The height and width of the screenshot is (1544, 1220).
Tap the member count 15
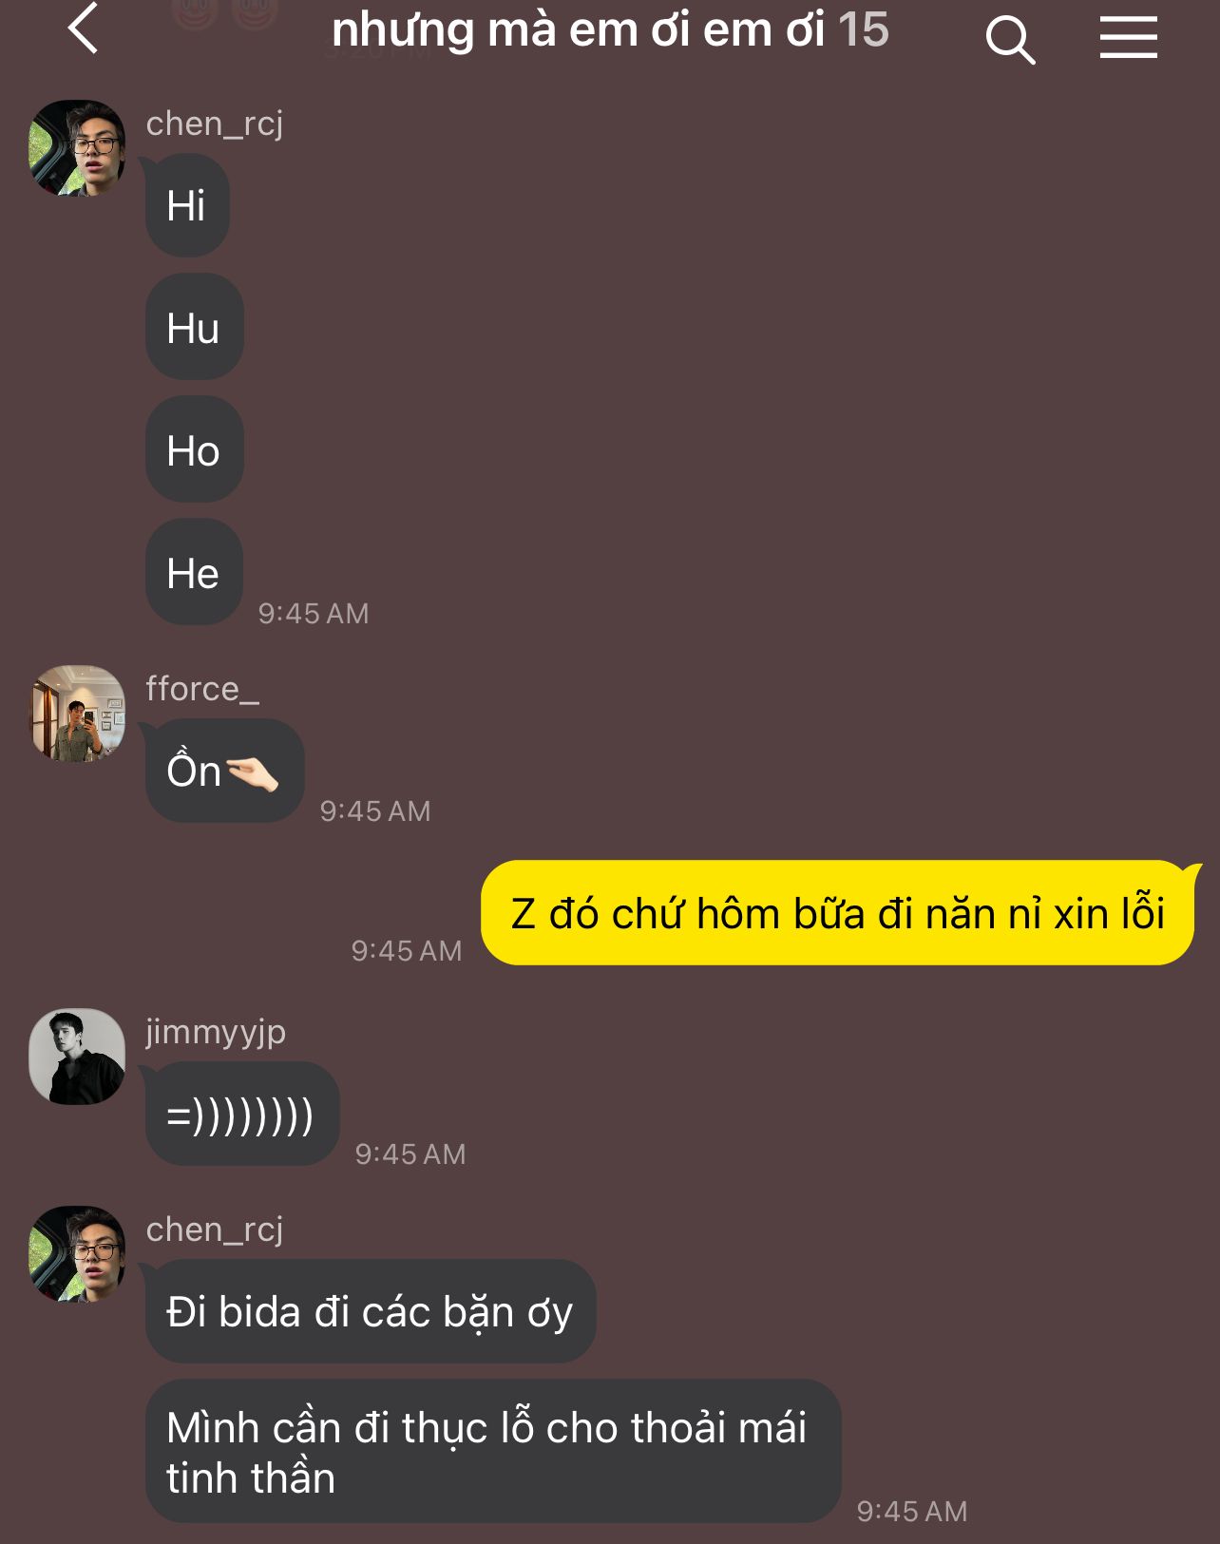(x=864, y=30)
